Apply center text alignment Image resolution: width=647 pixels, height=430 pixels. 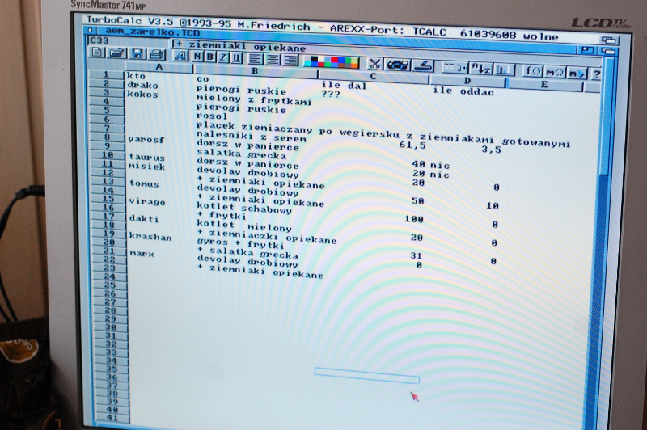[x=273, y=59]
